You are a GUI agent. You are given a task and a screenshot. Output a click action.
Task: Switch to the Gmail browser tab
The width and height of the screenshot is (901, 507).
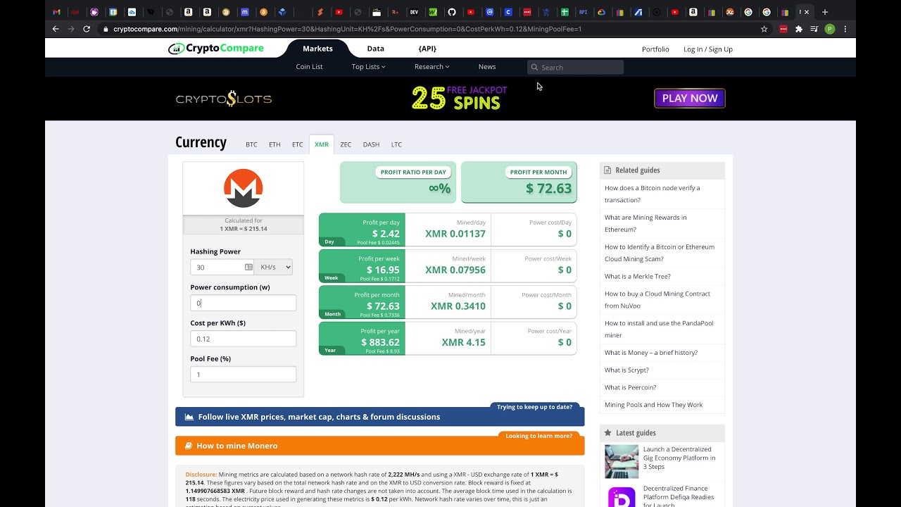pos(57,12)
